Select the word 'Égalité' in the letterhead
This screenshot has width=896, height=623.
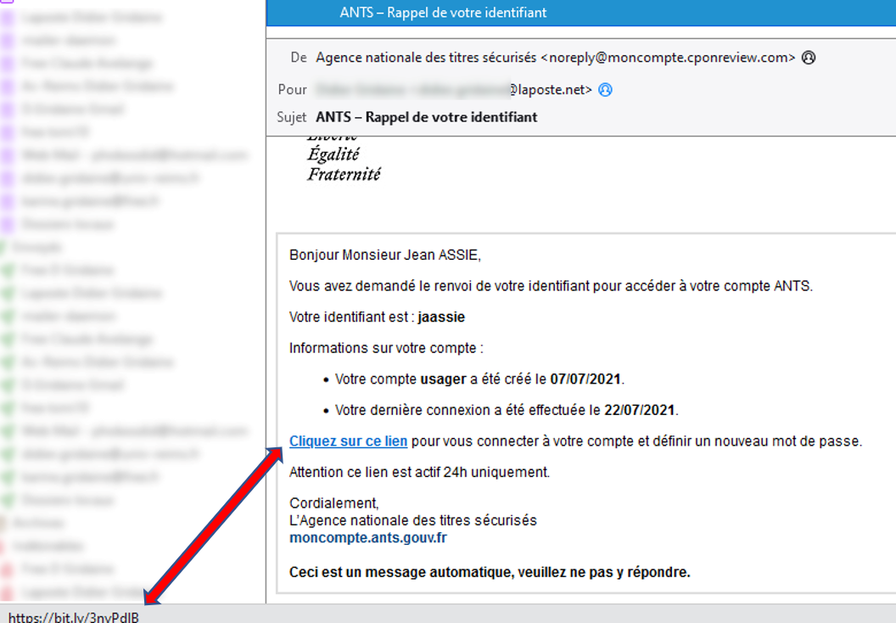(x=333, y=154)
